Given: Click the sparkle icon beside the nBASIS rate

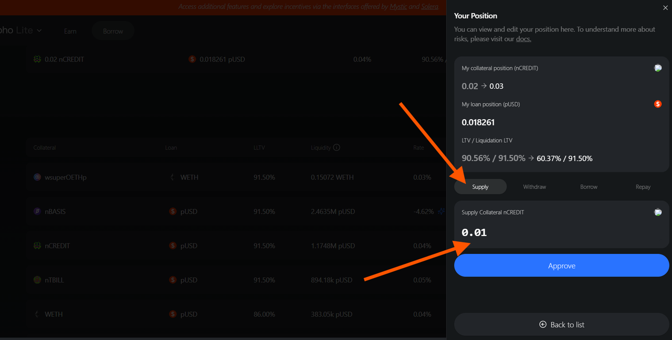Looking at the screenshot, I should pos(441,211).
